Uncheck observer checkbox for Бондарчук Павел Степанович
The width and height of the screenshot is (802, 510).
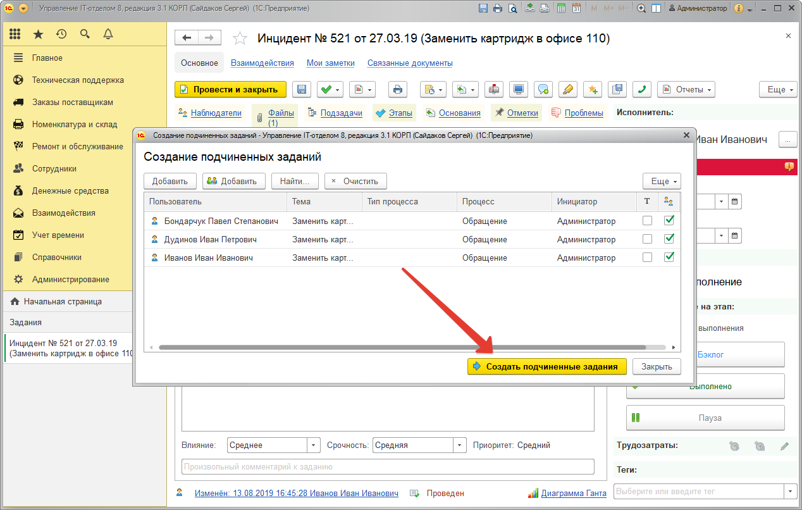(669, 221)
